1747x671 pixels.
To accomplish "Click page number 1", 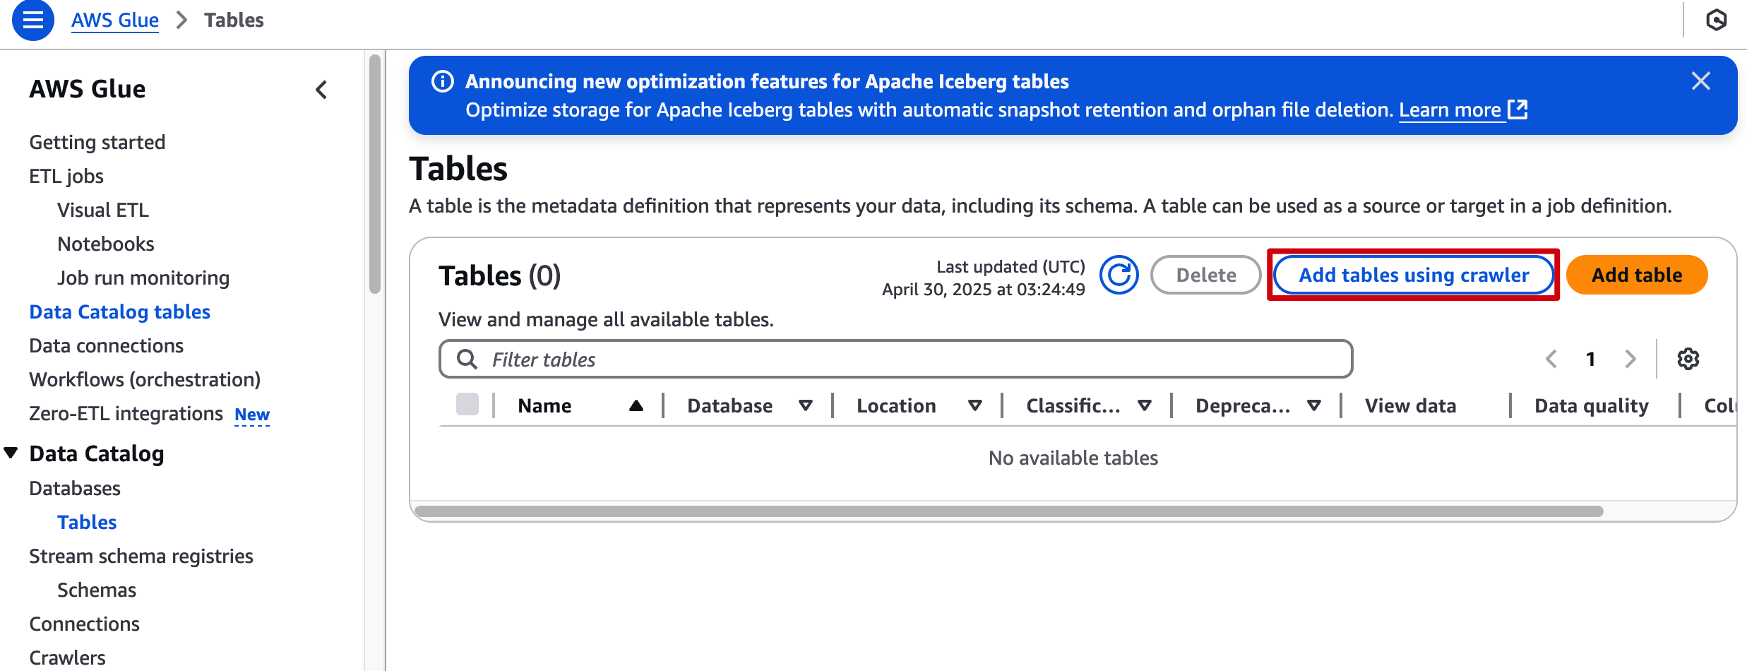I will point(1591,359).
